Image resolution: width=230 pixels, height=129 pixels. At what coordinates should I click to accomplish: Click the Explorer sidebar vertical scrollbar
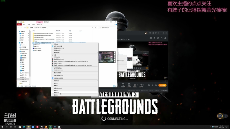(x=30, y=57)
